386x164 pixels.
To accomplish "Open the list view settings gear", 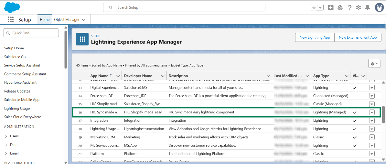I will 374,64.
